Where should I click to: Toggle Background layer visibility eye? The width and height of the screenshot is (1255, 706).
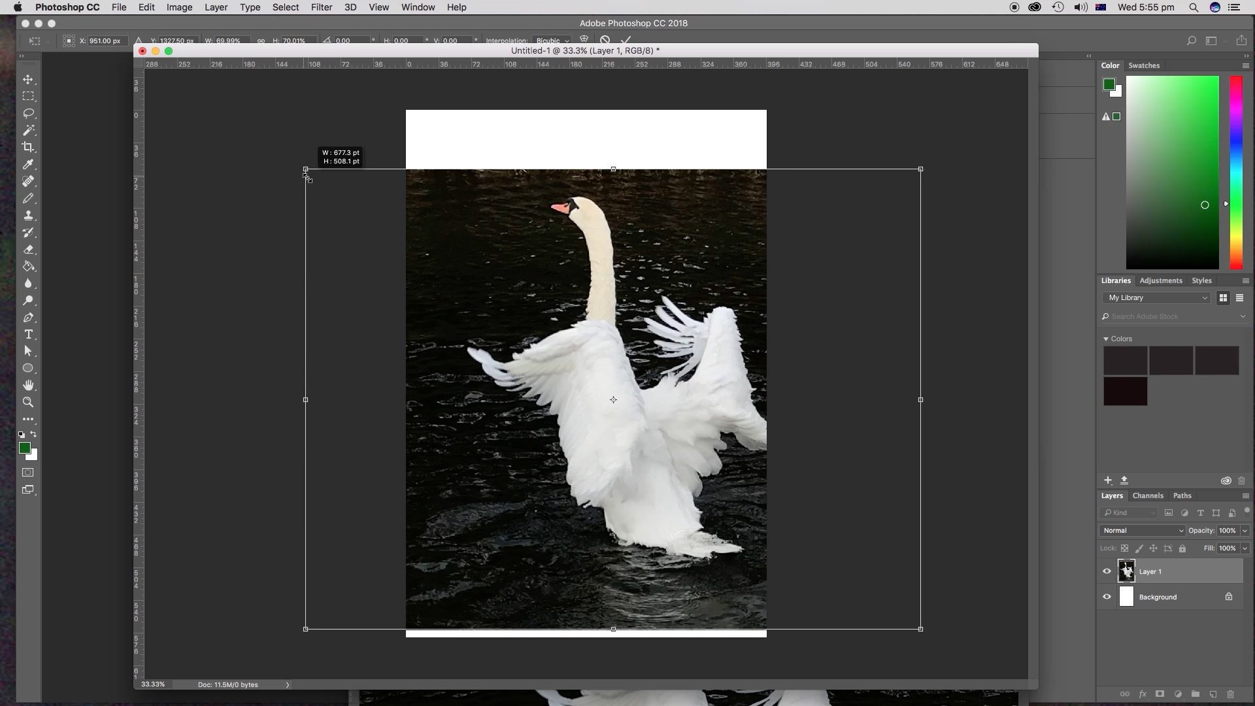pos(1107,597)
